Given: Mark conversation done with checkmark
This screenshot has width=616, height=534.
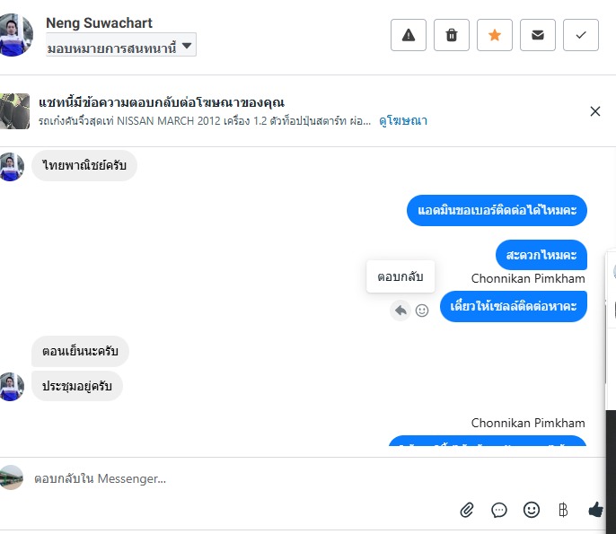Looking at the screenshot, I should coord(581,35).
